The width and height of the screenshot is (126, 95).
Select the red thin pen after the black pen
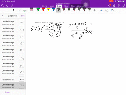point(64,9)
